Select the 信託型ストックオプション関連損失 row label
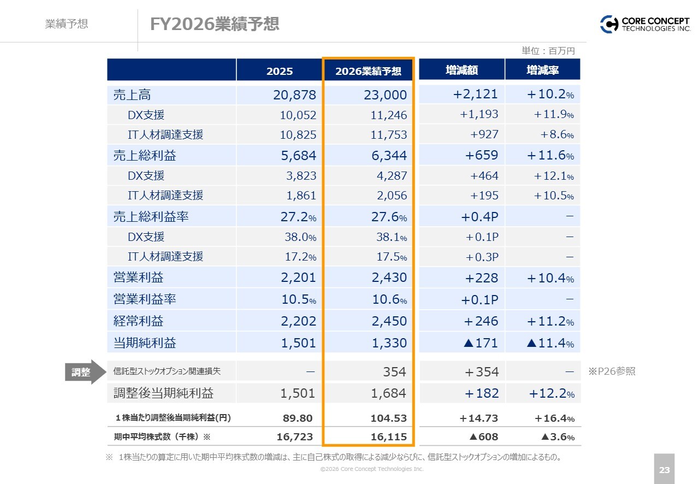The height and width of the screenshot is (484, 699). (167, 371)
